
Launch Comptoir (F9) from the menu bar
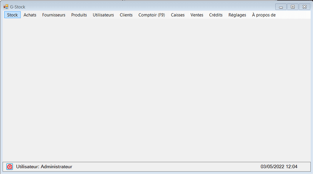coord(152,15)
